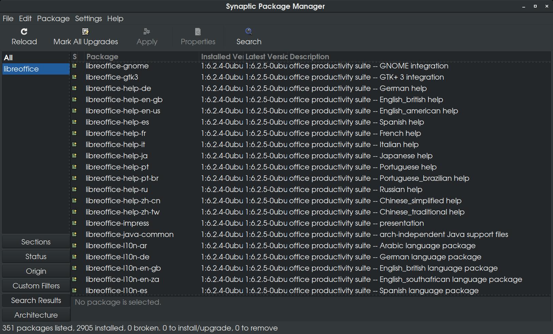The width and height of the screenshot is (553, 334).
Task: Mark the status box of libreoffice-impress
Action: coord(75,223)
